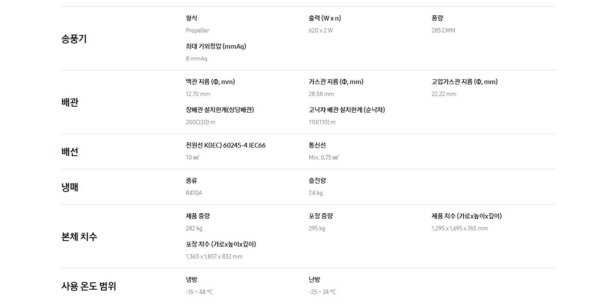This screenshot has height=305, width=616.
Task: Click the 22.22 mm high-pressure gas pipe value
Action: coord(444,94)
